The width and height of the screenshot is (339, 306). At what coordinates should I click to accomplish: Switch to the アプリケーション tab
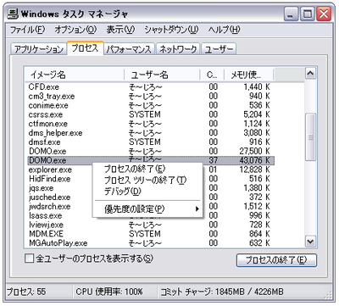tap(39, 49)
